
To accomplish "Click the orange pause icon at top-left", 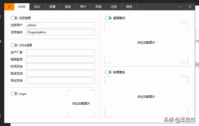I will pos(9,7).
